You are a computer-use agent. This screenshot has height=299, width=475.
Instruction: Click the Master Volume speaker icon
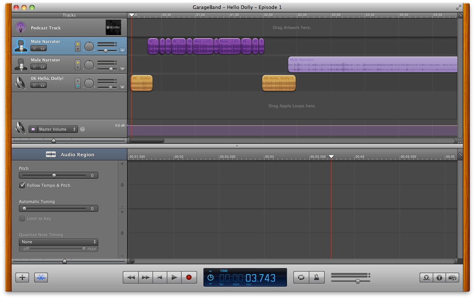coord(21,128)
